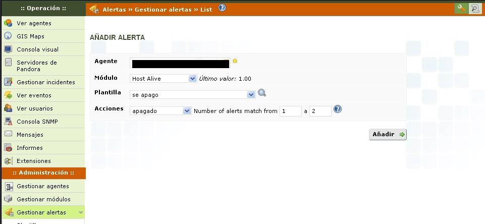Screen dimensions: 485x224
Task: Click the Consola SNMP icon in sidebar
Action: (8, 121)
